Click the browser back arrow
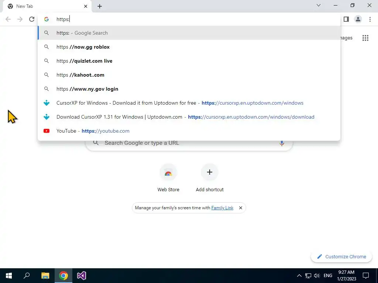The height and width of the screenshot is (283, 378). [8, 19]
